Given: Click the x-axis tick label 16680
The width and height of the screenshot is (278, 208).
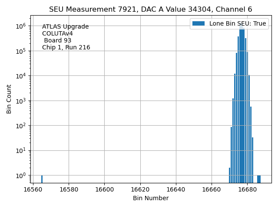Looking at the screenshot, I should (x=248, y=189).
